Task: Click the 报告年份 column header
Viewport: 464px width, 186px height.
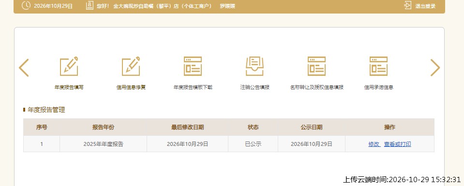Action: click(x=103, y=128)
